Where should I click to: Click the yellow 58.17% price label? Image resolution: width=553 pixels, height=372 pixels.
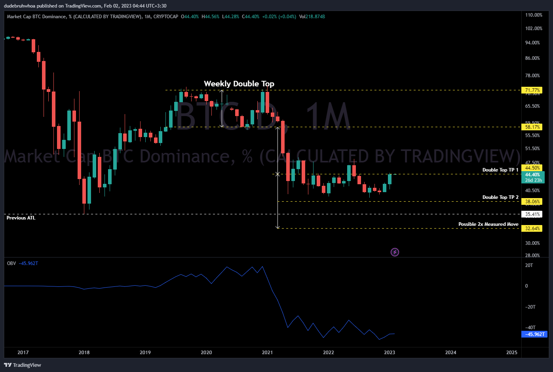point(532,127)
